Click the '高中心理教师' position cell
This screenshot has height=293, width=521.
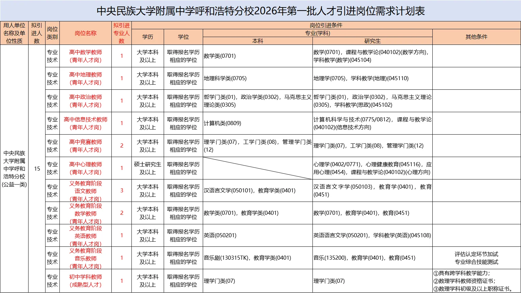click(86, 168)
